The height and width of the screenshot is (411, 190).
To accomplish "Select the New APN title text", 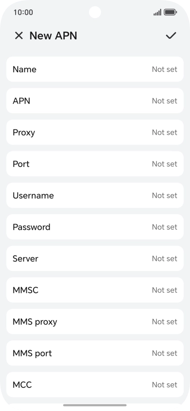I will tap(53, 36).
